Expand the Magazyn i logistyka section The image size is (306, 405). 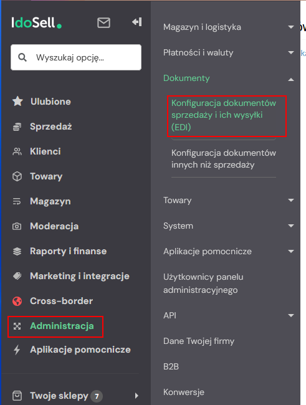coord(291,27)
